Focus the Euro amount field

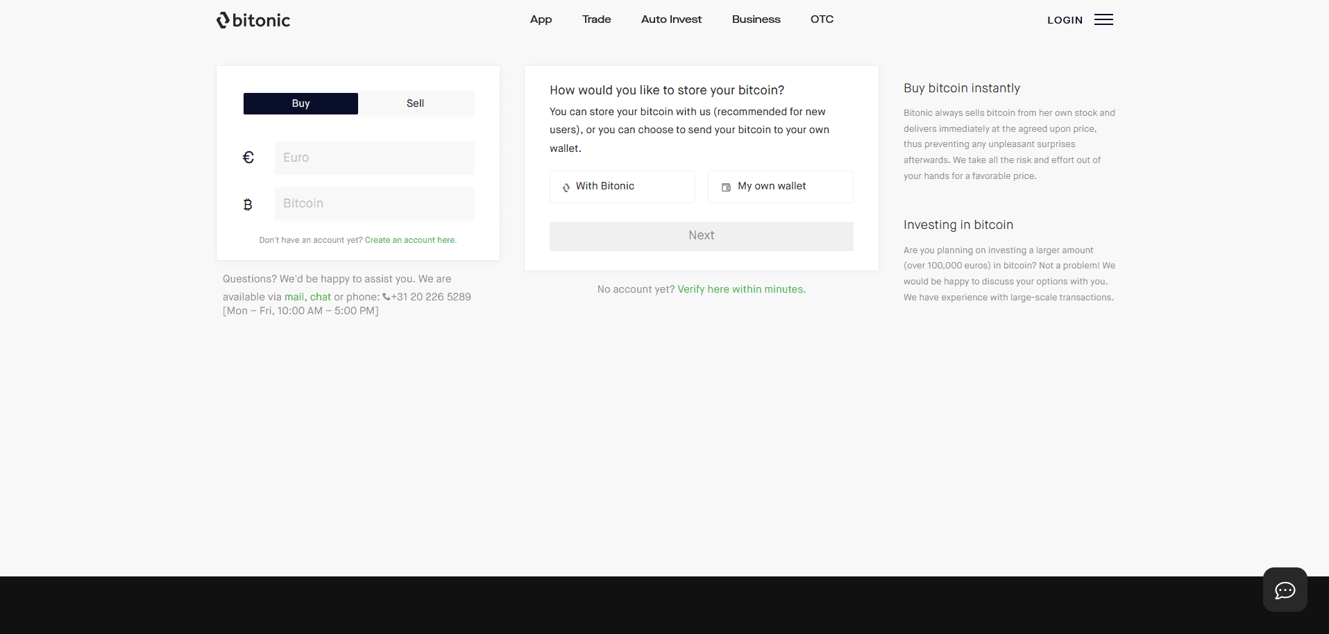tap(375, 158)
